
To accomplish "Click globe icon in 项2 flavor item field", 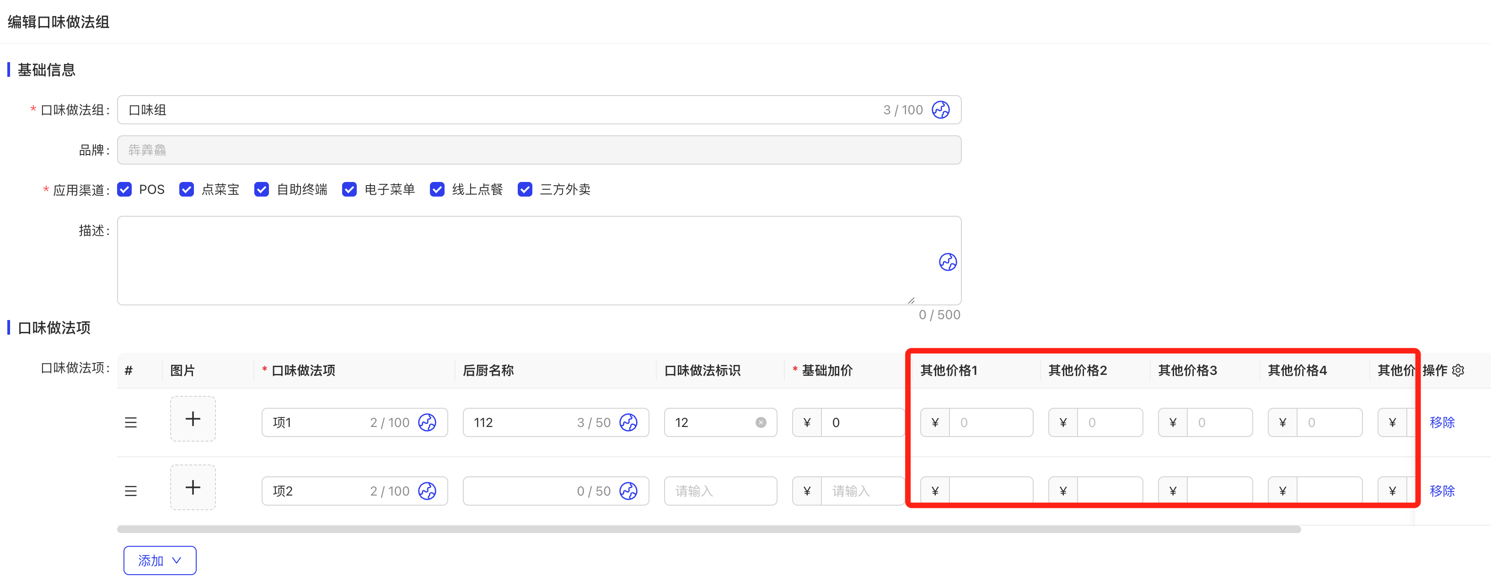I will pos(427,491).
